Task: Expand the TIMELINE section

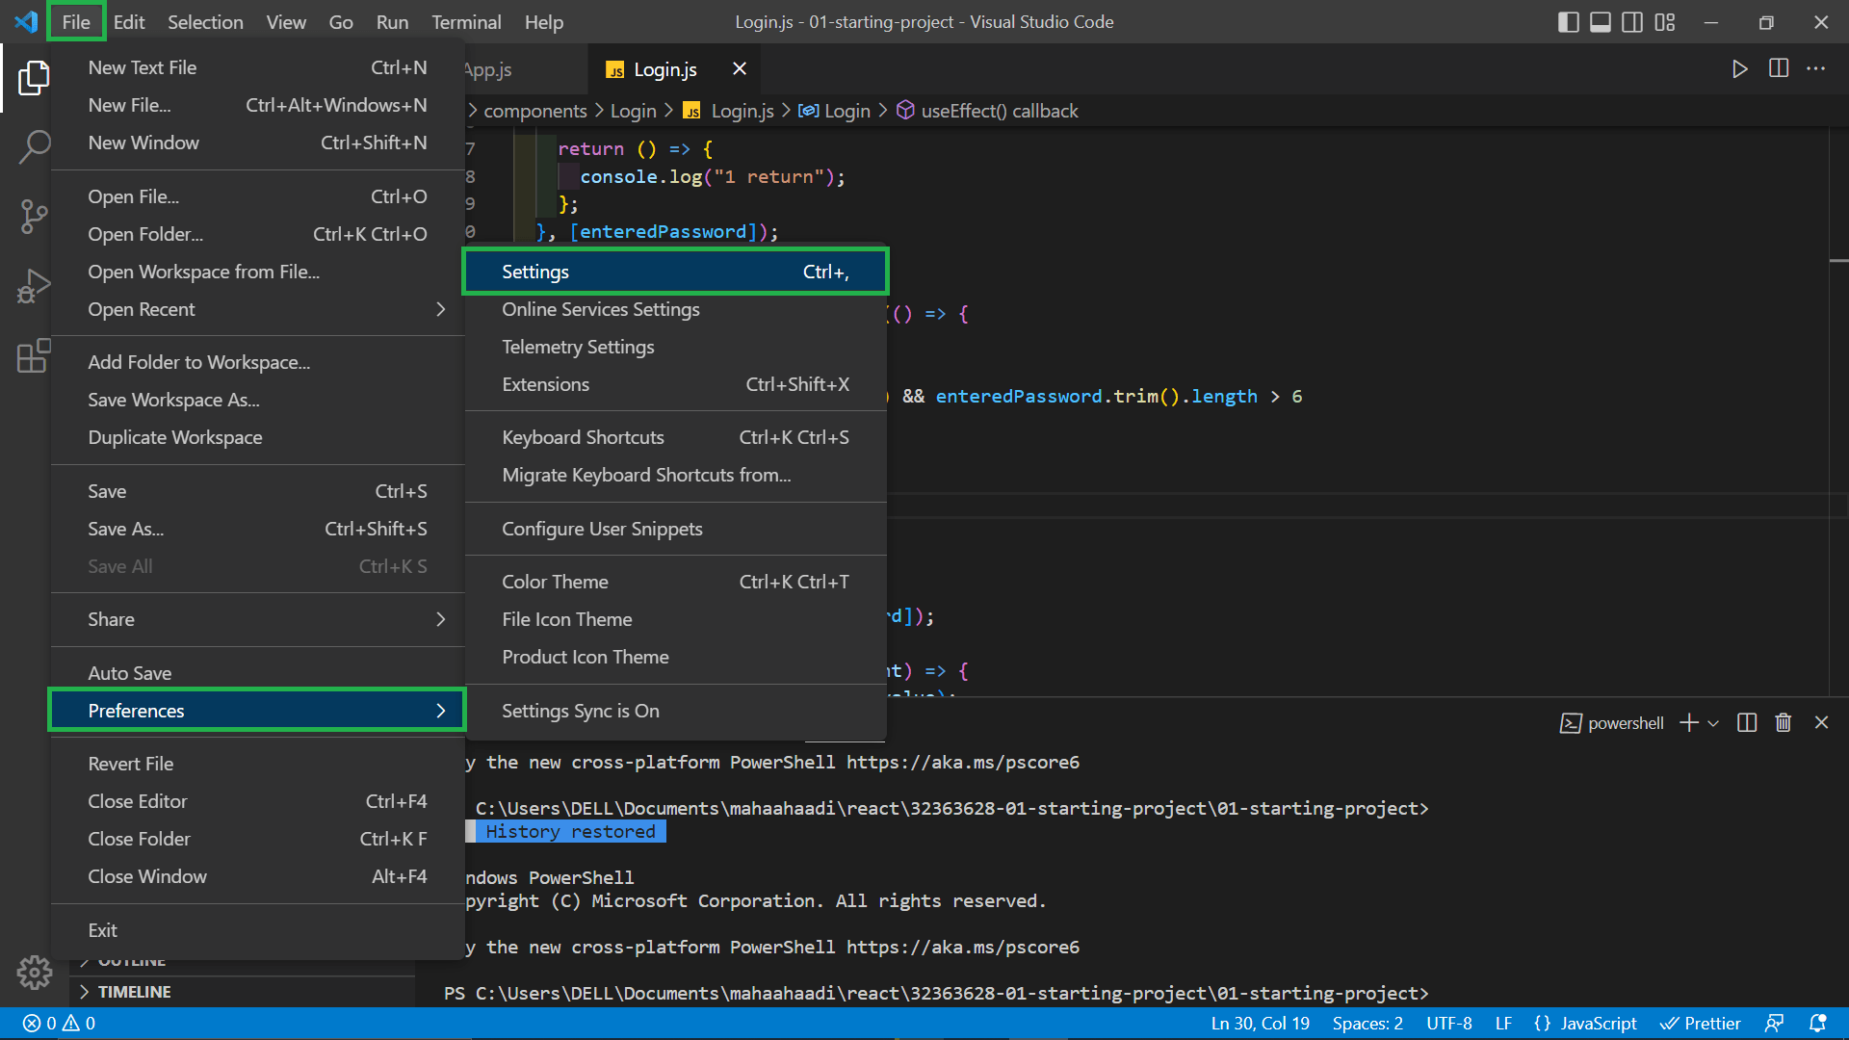Action: (134, 992)
